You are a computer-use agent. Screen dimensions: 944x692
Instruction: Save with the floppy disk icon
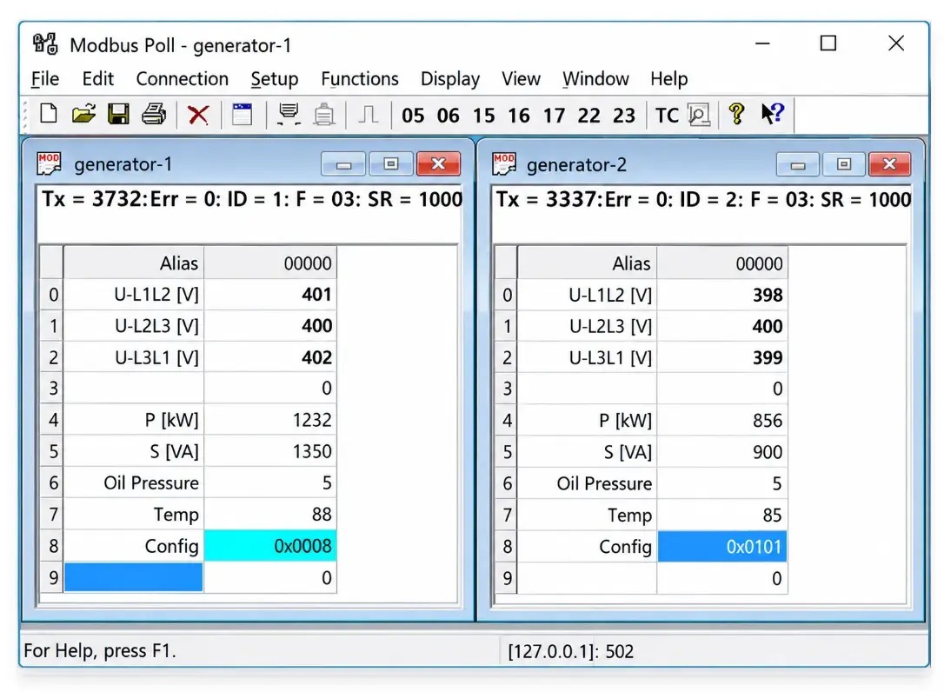[x=118, y=114]
